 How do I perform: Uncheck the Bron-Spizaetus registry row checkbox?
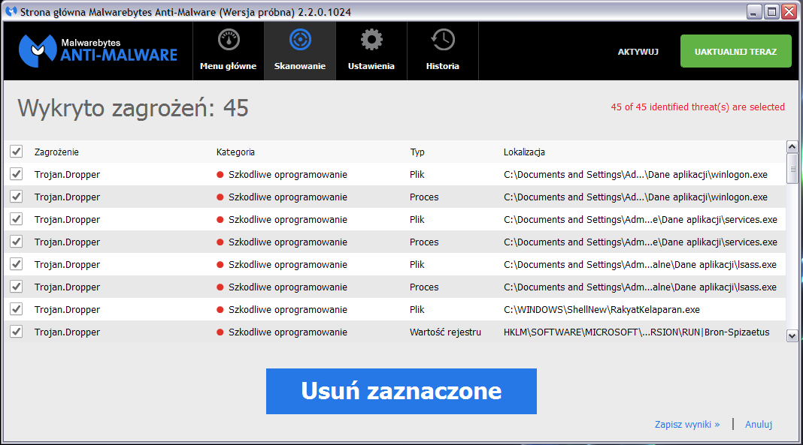[17, 331]
